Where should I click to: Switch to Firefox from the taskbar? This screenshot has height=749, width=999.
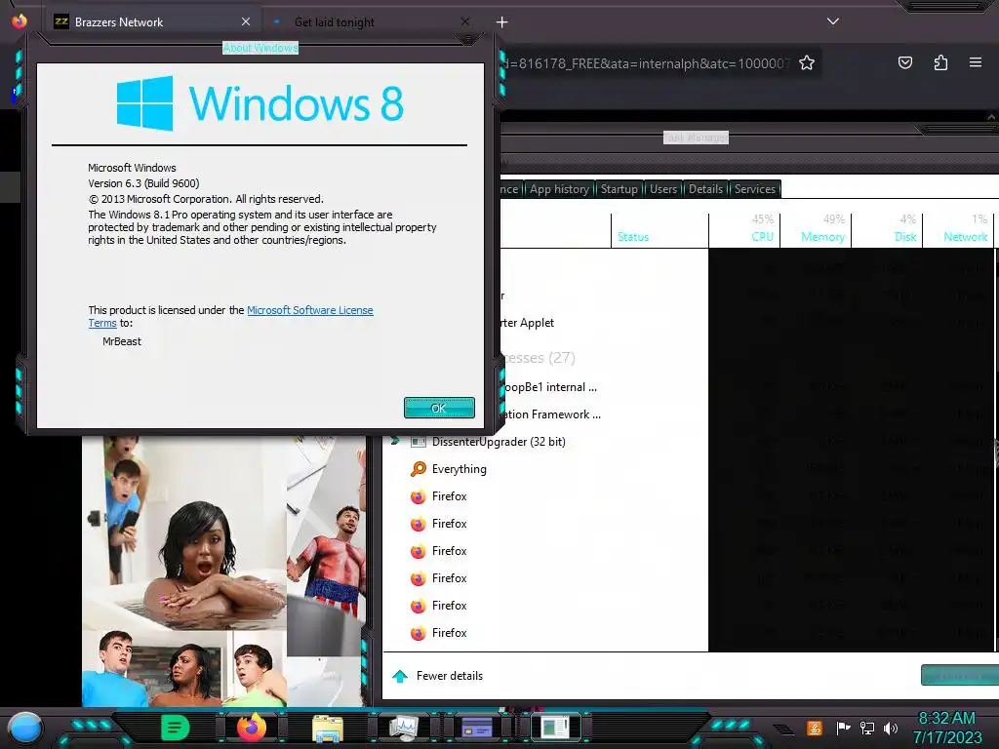click(252, 728)
